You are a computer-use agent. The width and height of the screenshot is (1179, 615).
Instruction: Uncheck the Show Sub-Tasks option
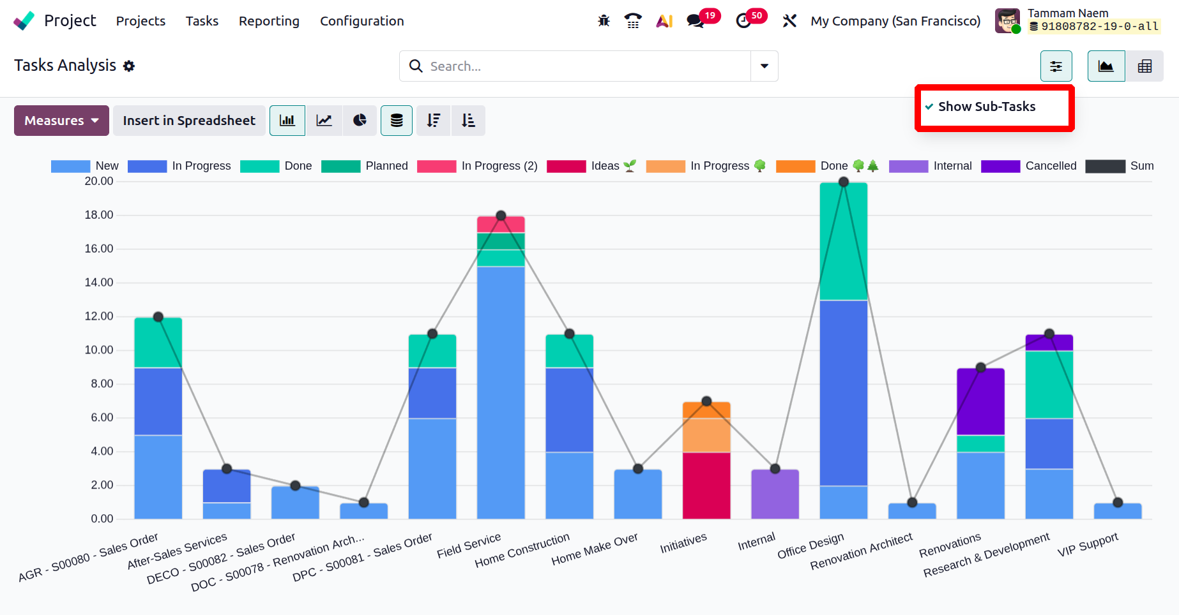coord(987,107)
